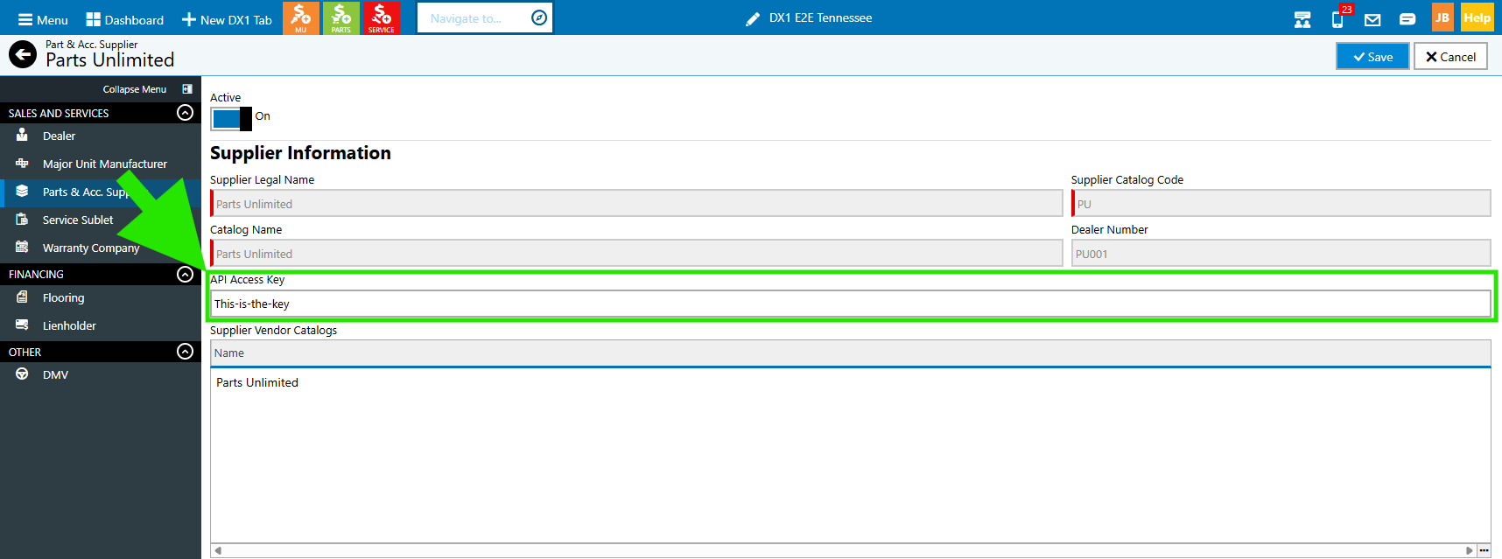Click the Dealer Number field
1502x559 pixels.
coord(1281,254)
